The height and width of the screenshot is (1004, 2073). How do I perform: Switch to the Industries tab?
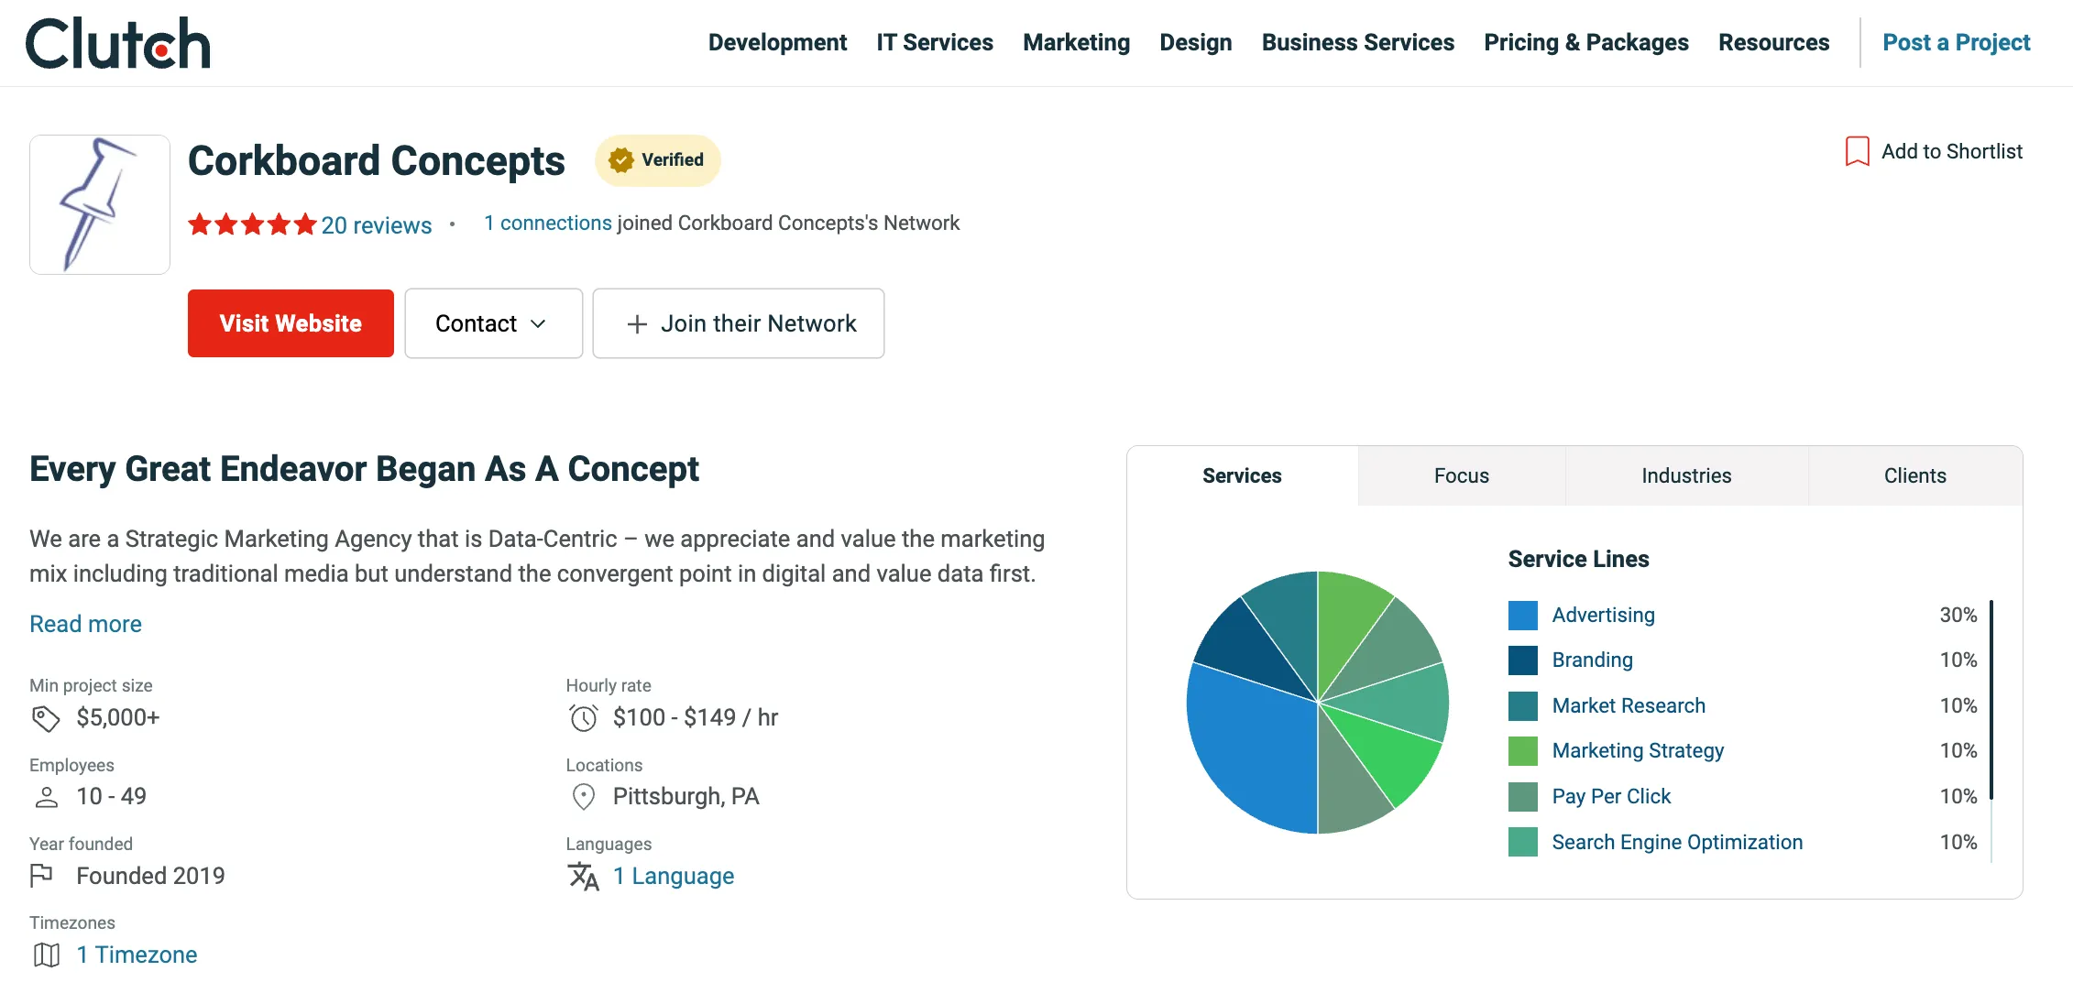[x=1685, y=475]
